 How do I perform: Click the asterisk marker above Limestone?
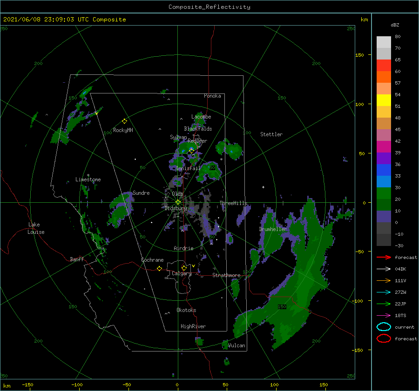[88, 175]
